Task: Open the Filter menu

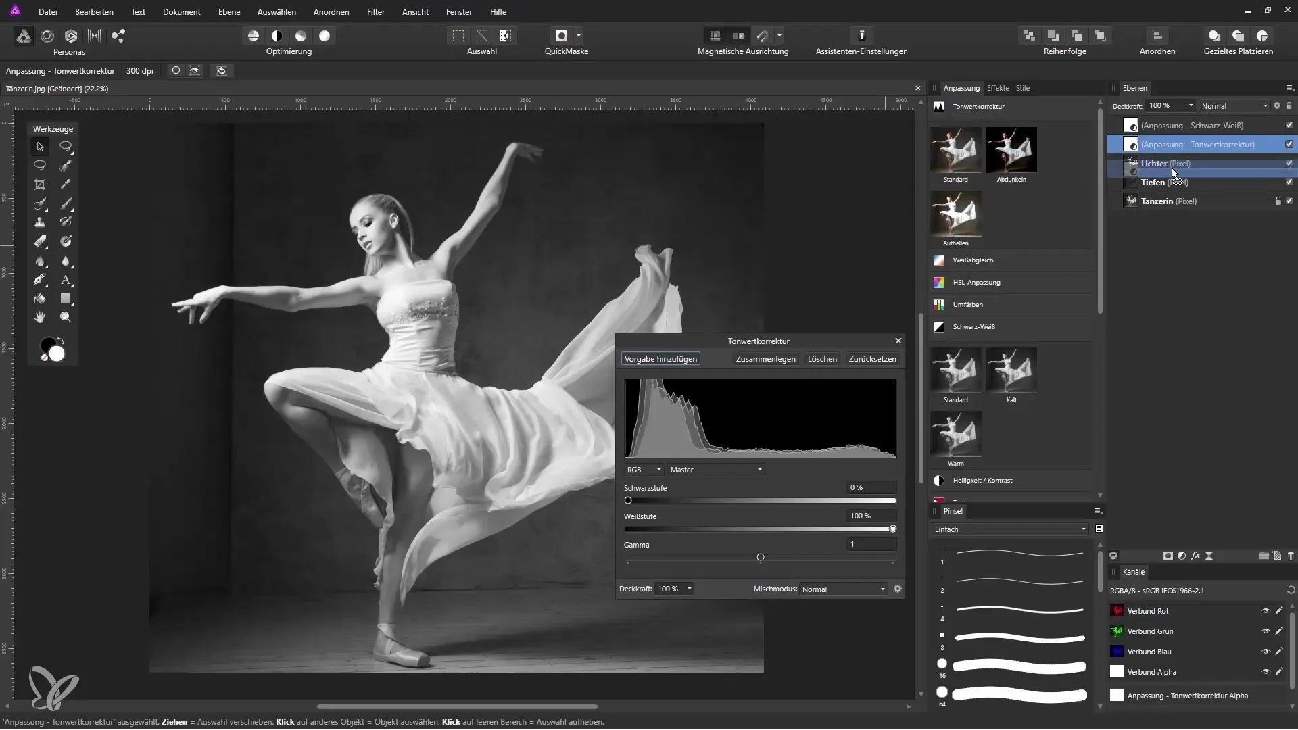Action: (376, 11)
